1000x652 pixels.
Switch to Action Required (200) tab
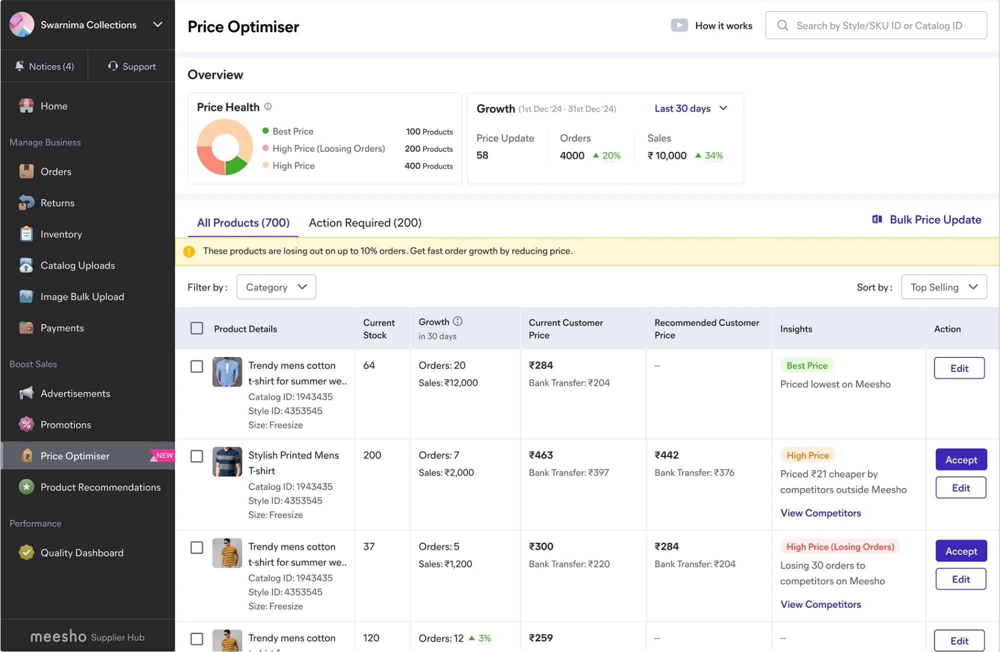tap(365, 222)
